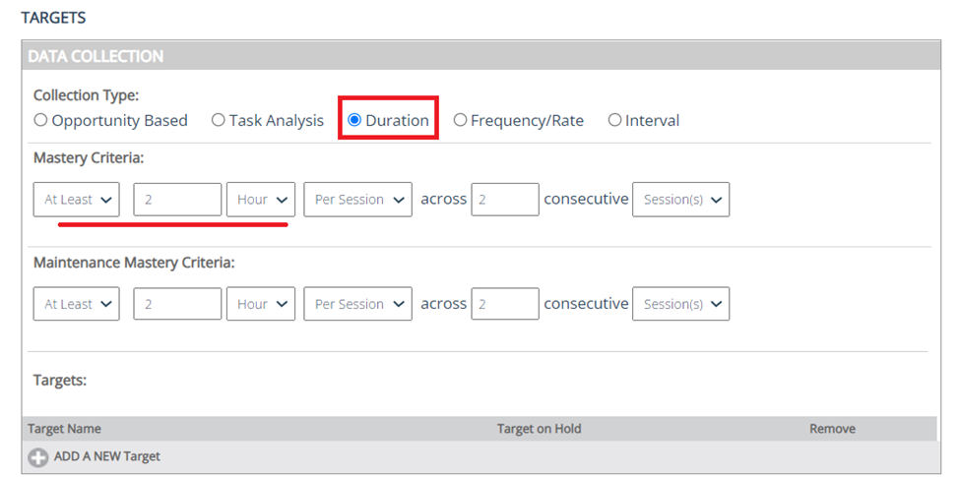Choose the Interval radio button

[615, 121]
